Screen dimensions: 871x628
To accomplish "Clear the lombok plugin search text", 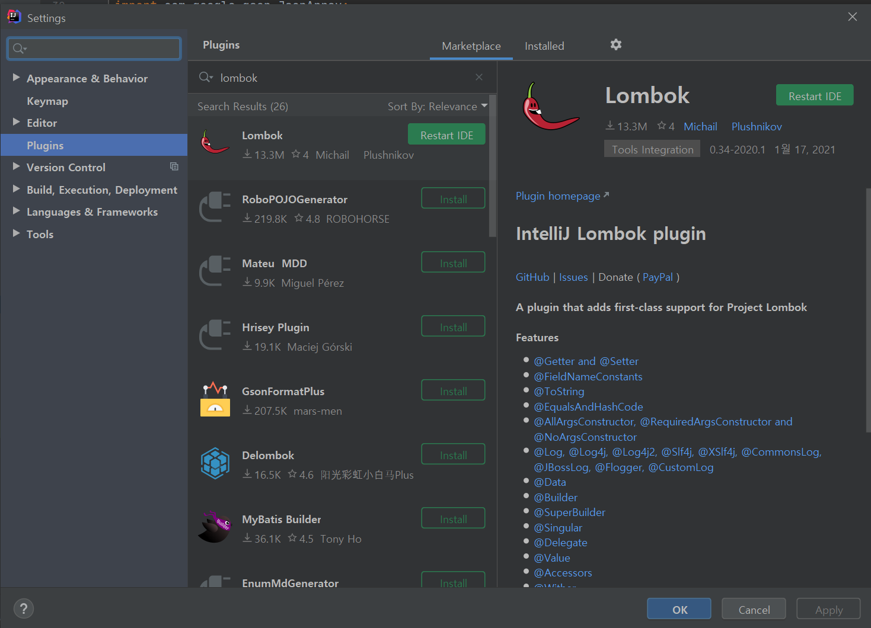I will (x=479, y=77).
